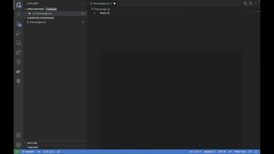Open the notifications bell
The height and width of the screenshot is (154, 274).
coord(256,152)
